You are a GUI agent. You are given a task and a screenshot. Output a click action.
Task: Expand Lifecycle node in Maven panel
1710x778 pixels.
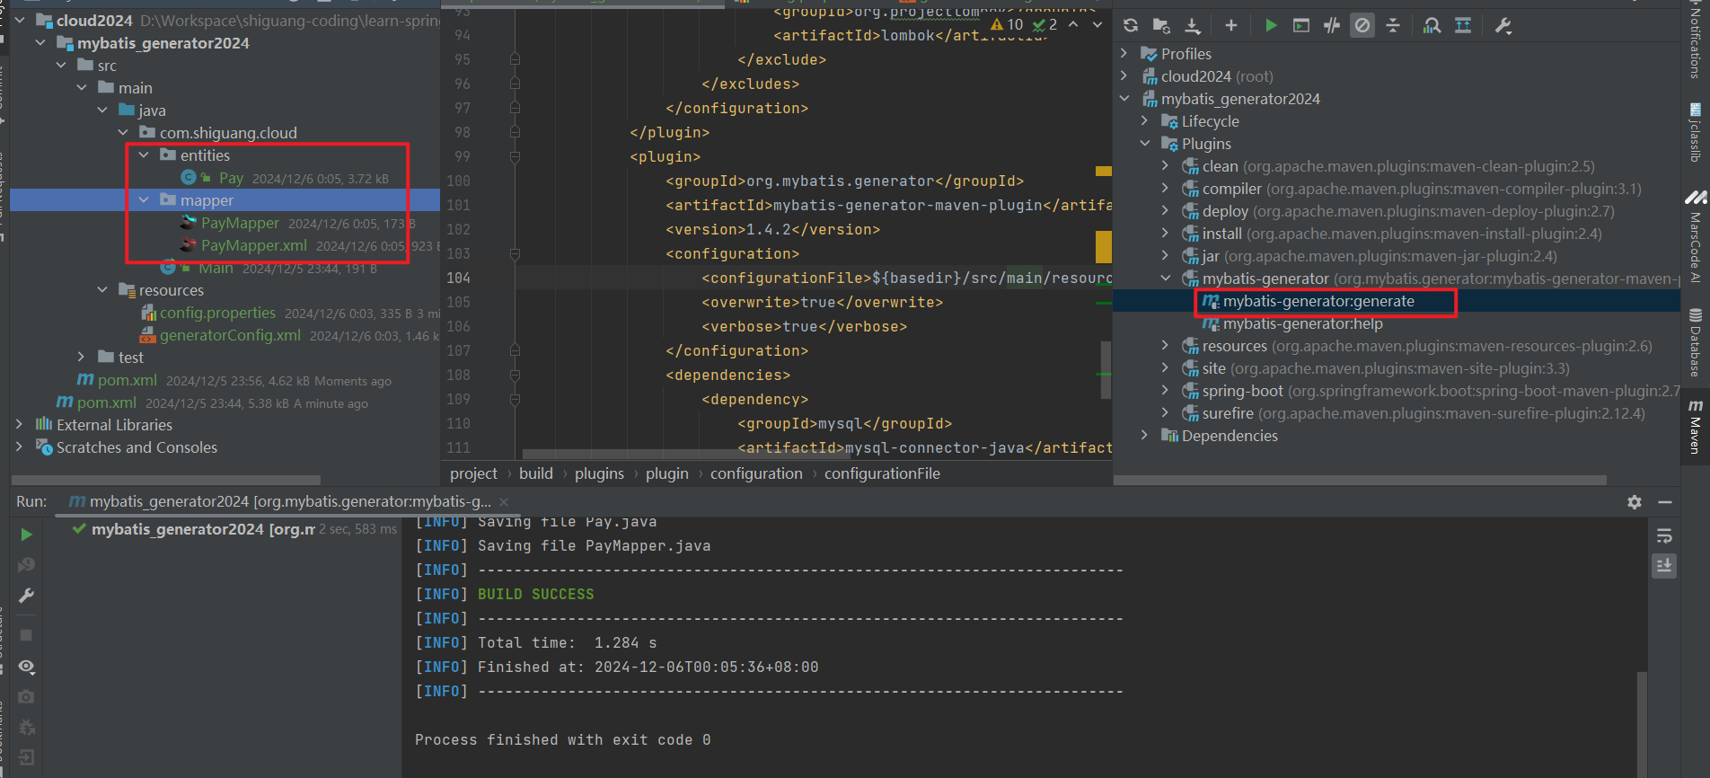[1144, 121]
